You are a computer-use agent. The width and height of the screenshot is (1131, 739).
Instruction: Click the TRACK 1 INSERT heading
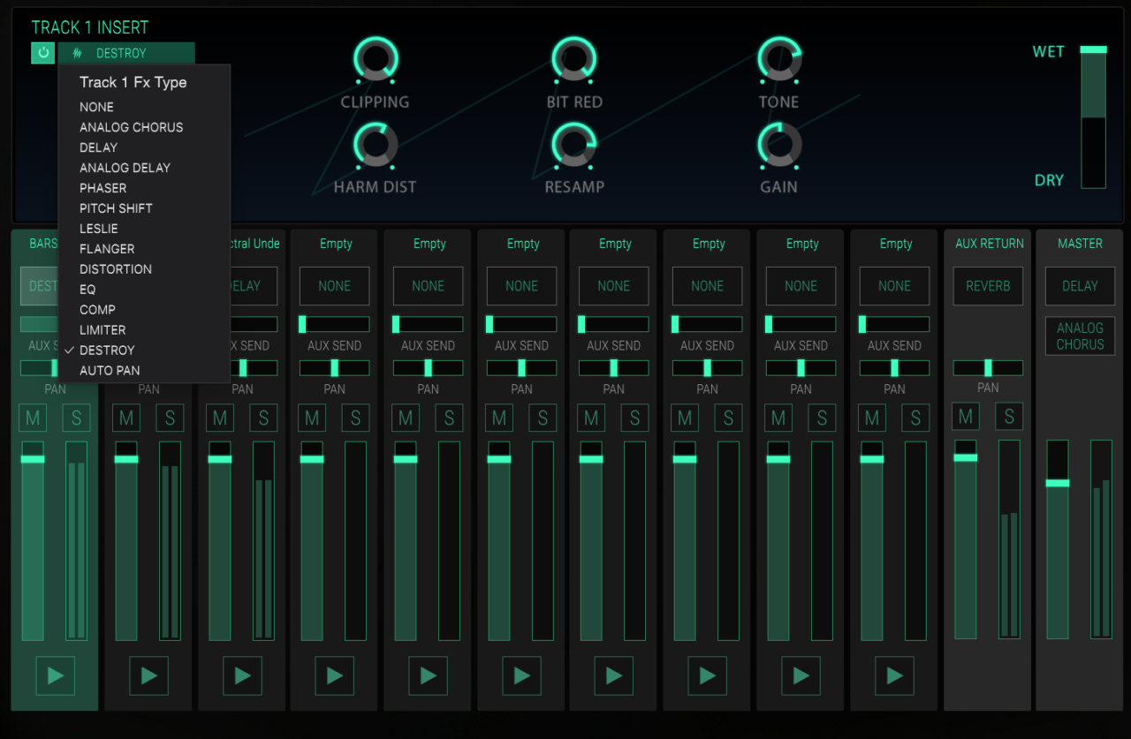coord(90,27)
